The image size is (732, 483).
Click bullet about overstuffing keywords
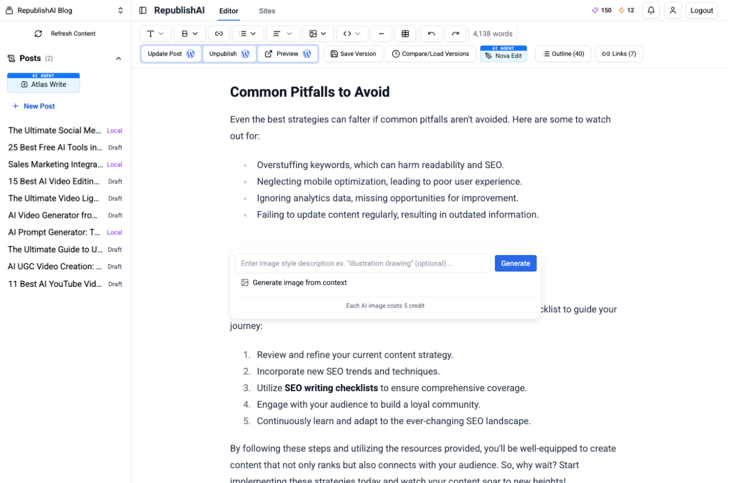[x=380, y=165]
